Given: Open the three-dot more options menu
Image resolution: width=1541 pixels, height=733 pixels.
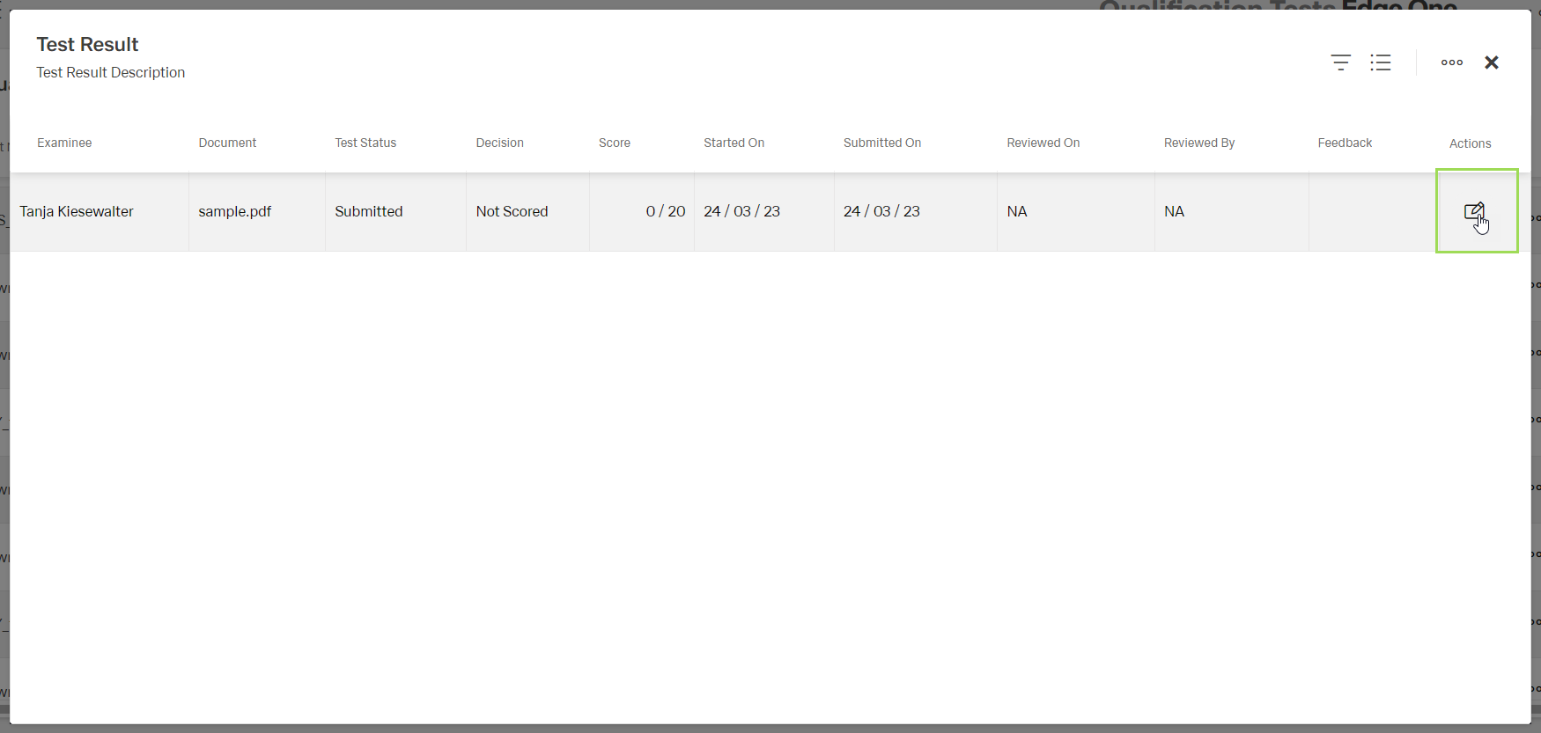Looking at the screenshot, I should point(1451,62).
